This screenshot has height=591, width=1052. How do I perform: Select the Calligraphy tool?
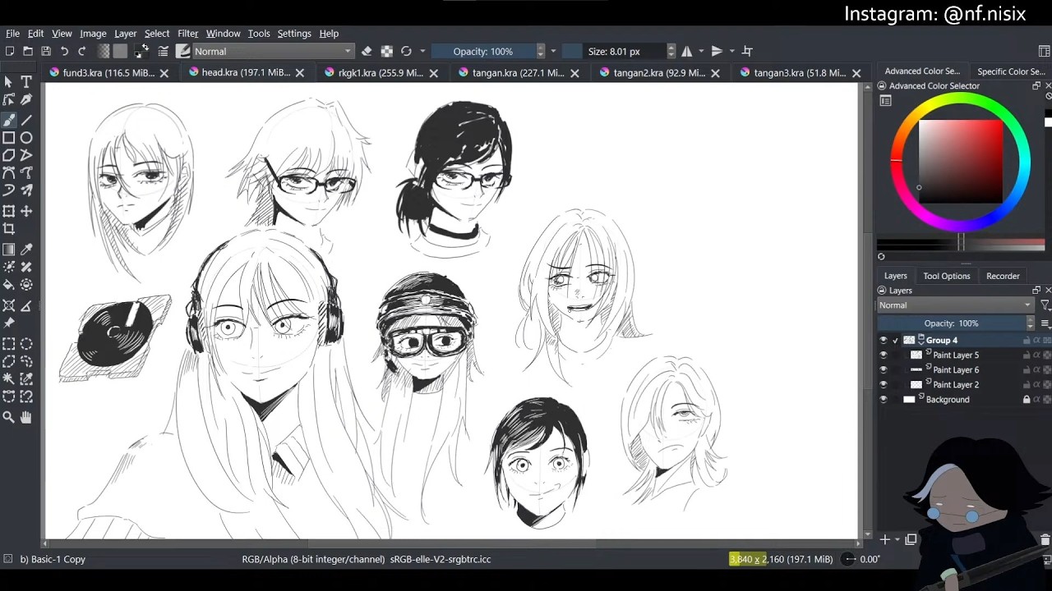(26, 99)
